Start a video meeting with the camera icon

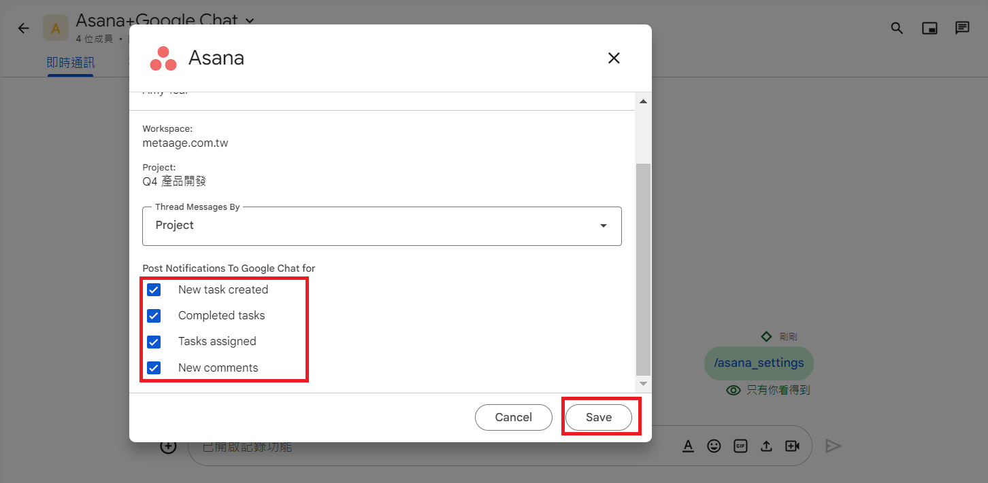pos(792,446)
